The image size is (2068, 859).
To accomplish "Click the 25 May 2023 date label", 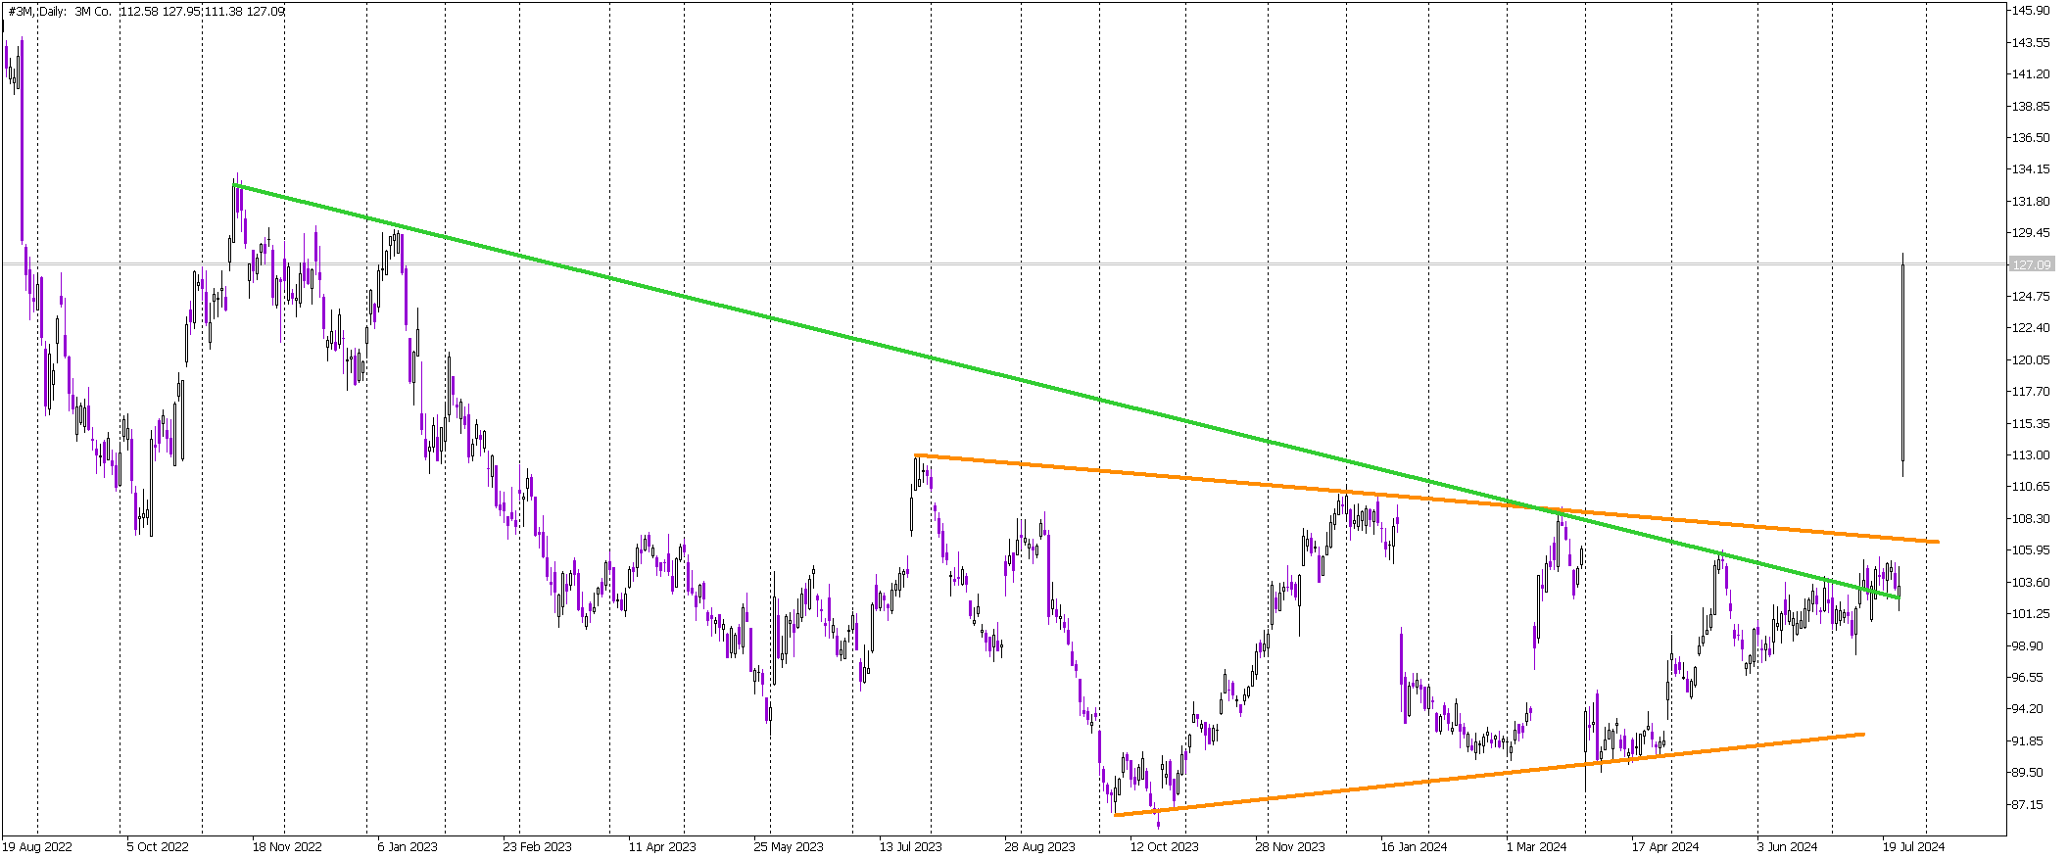I will coord(789,846).
